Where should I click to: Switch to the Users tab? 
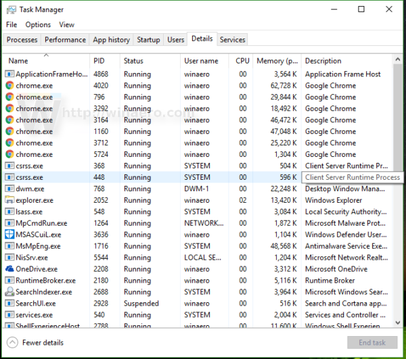point(175,40)
